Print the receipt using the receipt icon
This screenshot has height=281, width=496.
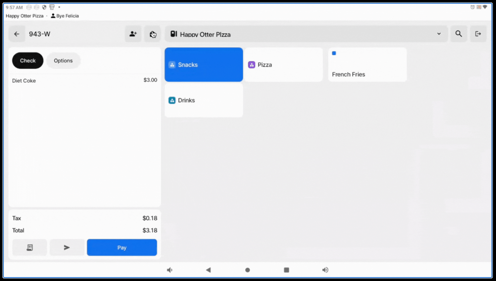point(30,247)
